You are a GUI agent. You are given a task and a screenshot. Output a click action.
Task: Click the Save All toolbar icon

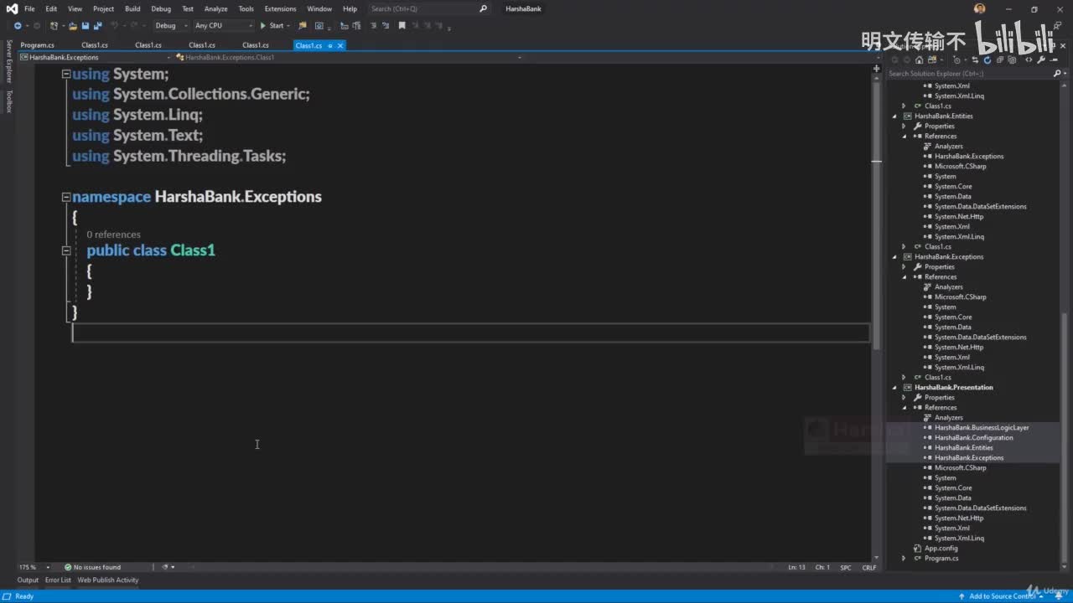(x=98, y=25)
